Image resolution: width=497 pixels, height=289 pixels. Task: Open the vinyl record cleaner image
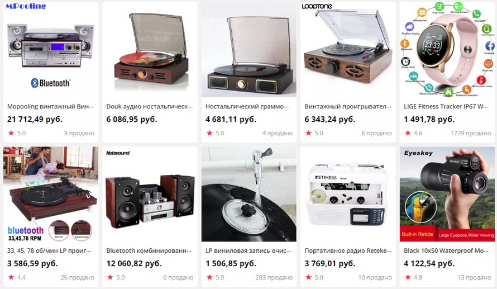point(249,194)
